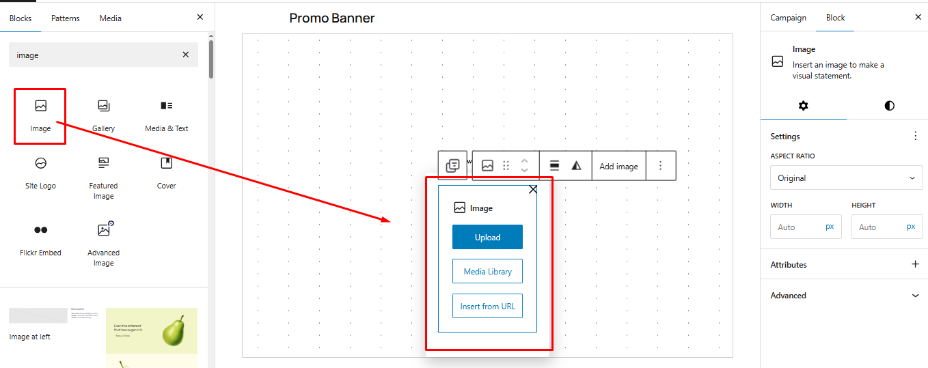Insert the Flickr Embed block
928x368 pixels.
pos(40,240)
